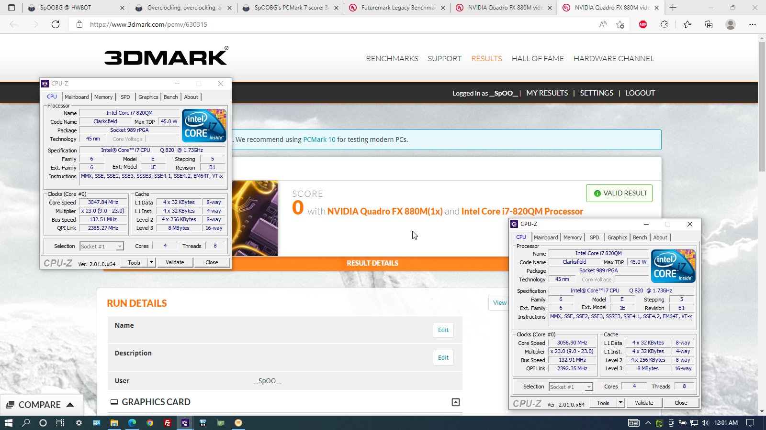This screenshot has height=430, width=766.
Task: Open HALL OF FAME navigation item
Action: coord(538,58)
